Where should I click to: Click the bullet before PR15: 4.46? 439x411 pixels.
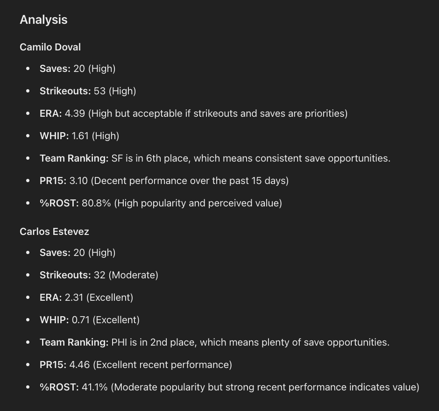[28, 365]
